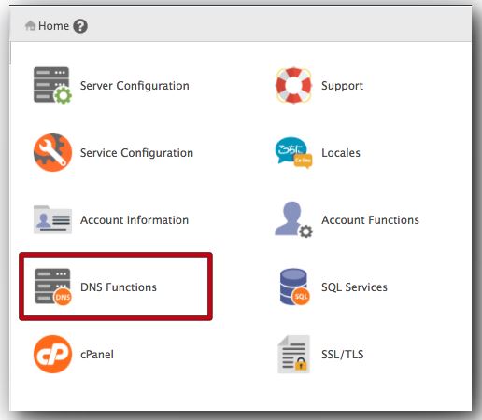
Task: Click the SSL/TLS text link
Action: 343,355
